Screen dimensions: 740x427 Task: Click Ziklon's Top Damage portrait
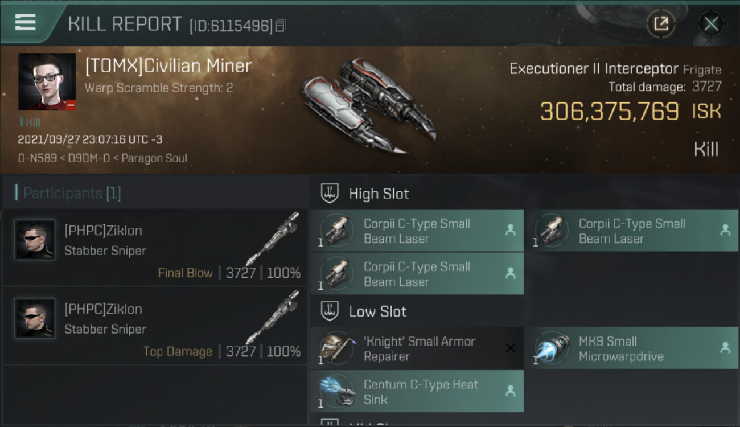point(35,318)
